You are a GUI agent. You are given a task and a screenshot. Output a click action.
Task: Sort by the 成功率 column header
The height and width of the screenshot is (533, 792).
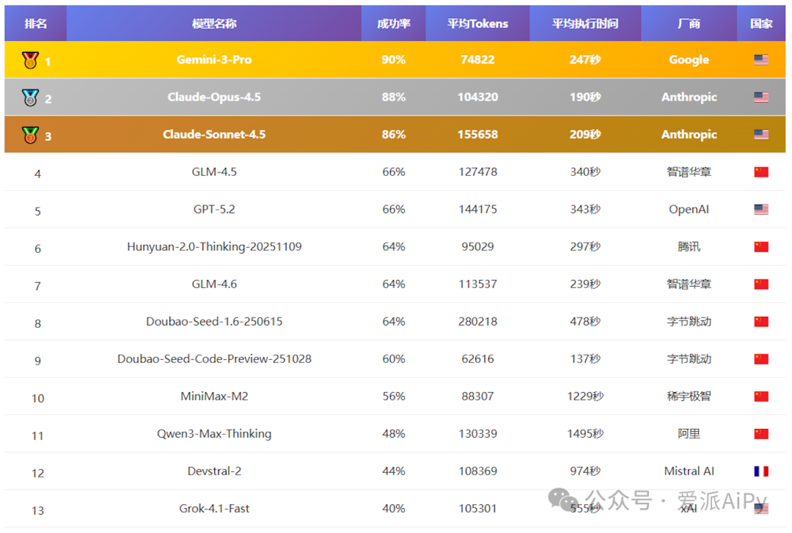click(394, 23)
